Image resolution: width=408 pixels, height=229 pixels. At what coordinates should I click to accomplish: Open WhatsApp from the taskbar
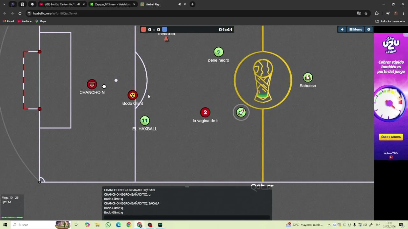(108, 225)
